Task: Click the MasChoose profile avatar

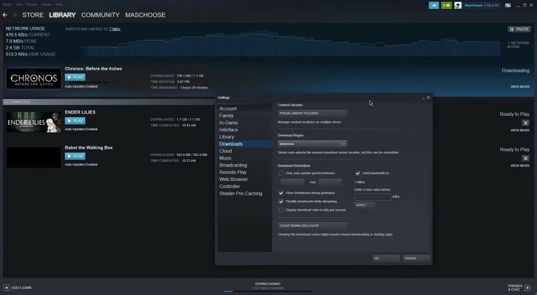Action: 458,5
